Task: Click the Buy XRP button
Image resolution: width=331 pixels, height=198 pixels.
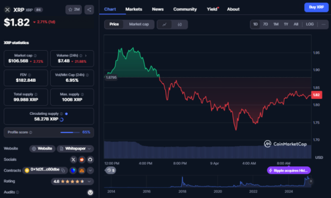Action: click(x=316, y=7)
